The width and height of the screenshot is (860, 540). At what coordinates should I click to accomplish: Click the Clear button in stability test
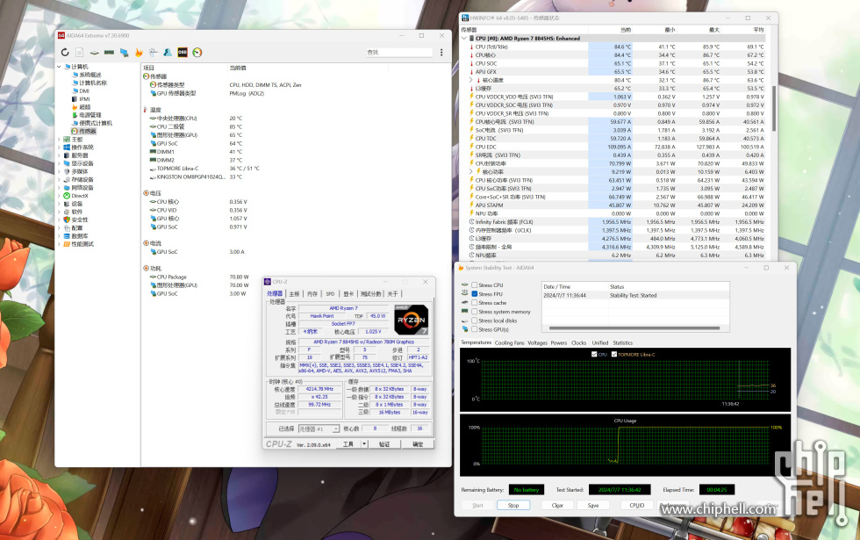point(558,506)
